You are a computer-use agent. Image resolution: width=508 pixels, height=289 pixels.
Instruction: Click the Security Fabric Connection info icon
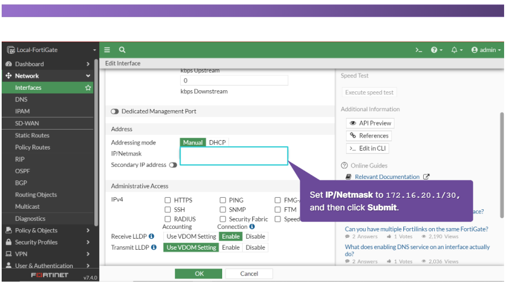point(252,226)
